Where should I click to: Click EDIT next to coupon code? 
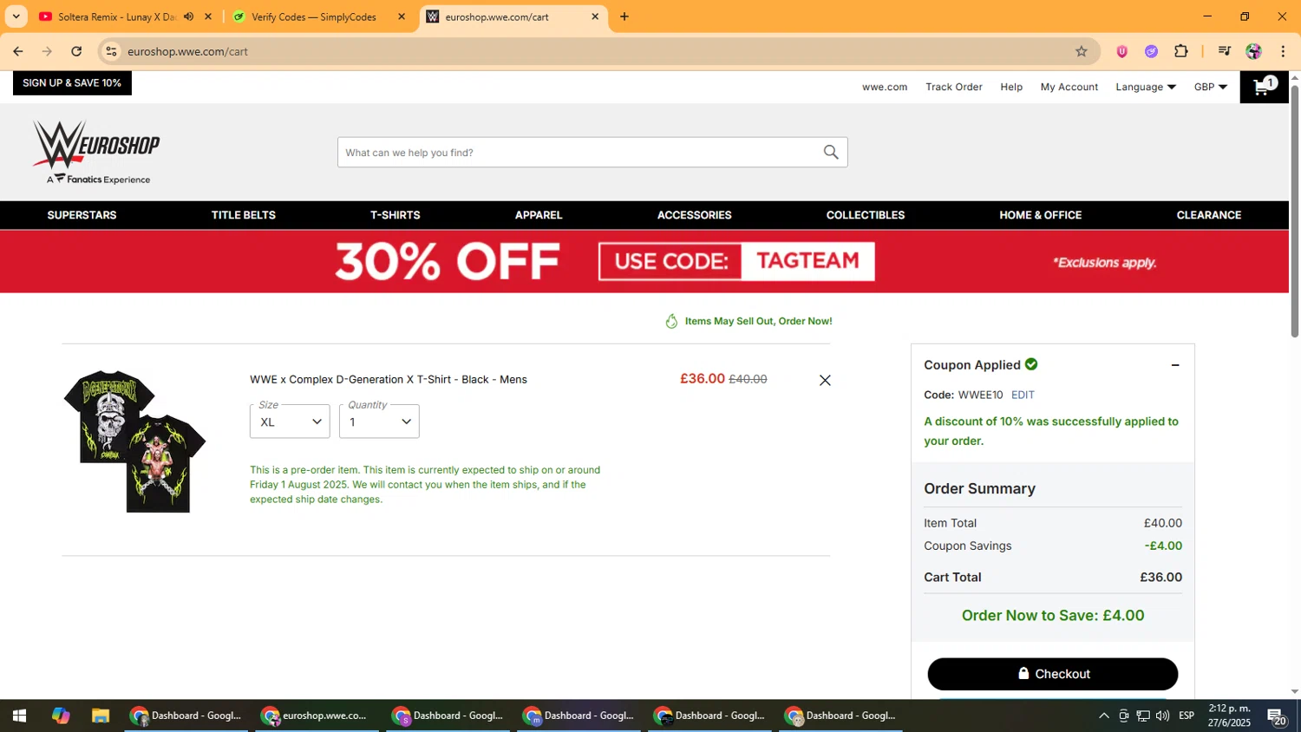click(x=1023, y=395)
